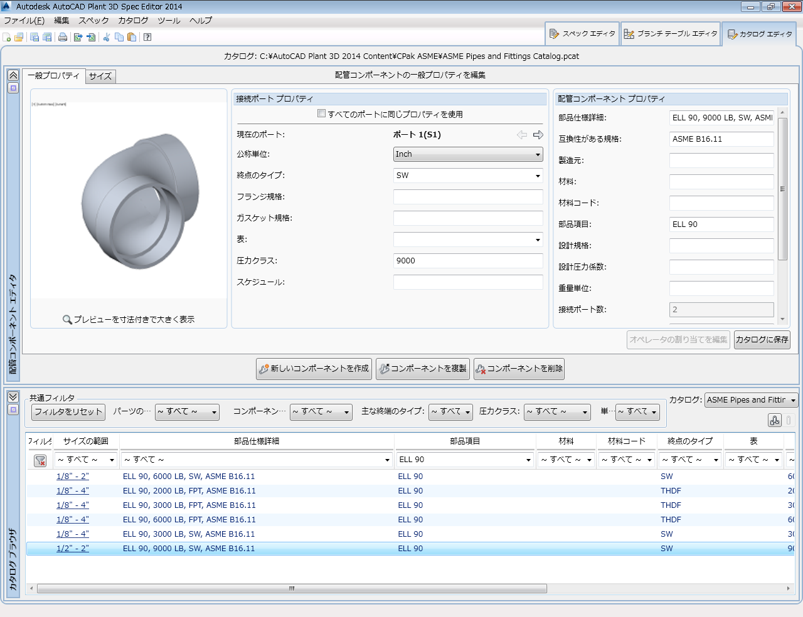Open the 材料 column filter dropdown

pyautogui.click(x=566, y=460)
